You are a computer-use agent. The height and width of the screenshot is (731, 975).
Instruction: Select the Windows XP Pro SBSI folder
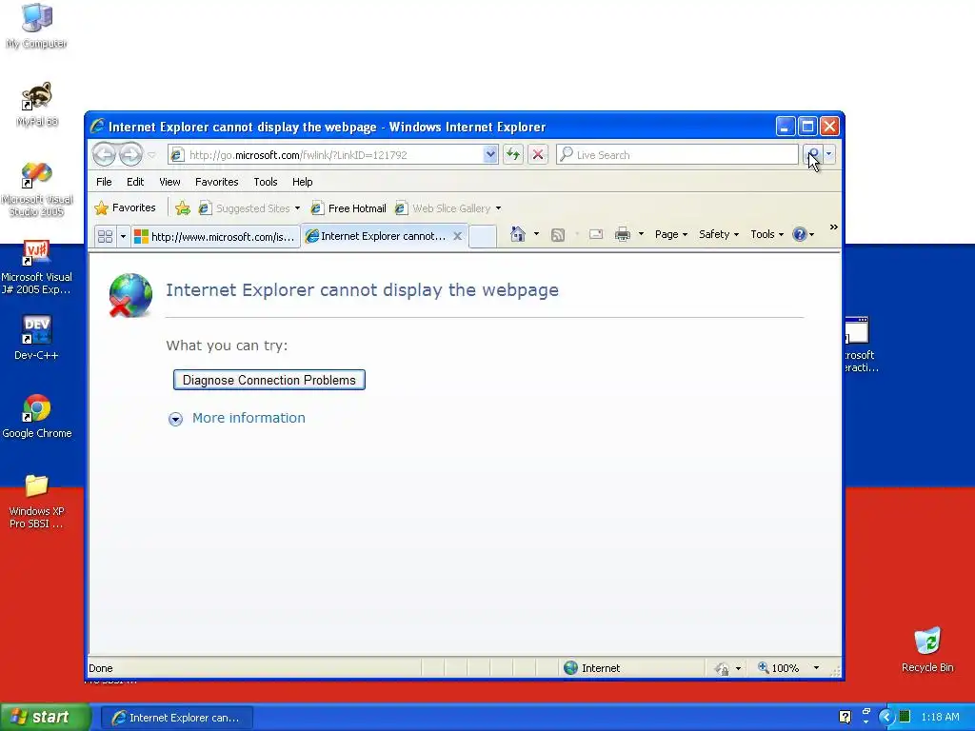pos(37,501)
